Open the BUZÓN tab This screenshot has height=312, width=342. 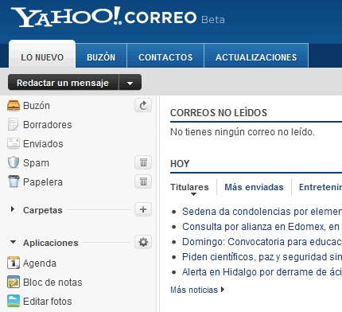pyautogui.click(x=101, y=56)
